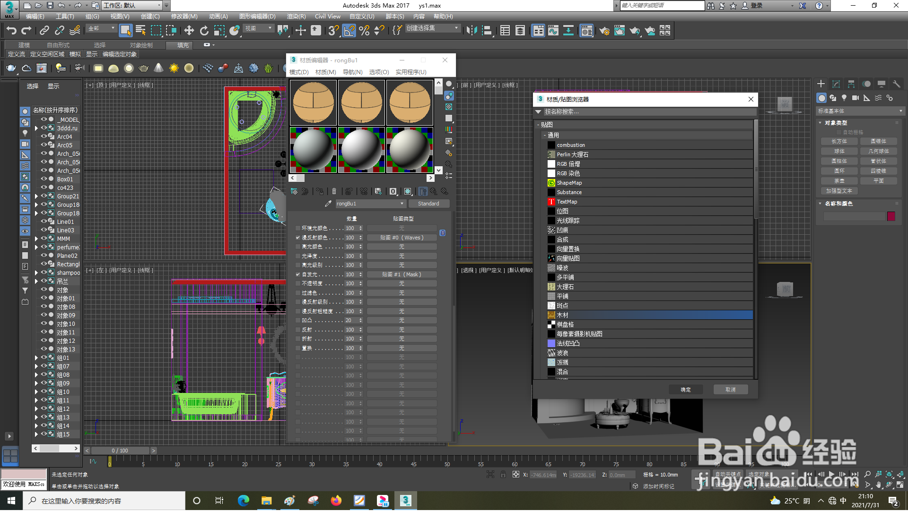This screenshot has width=908, height=511.
Task: Click the Select and Move tool
Action: point(189,31)
